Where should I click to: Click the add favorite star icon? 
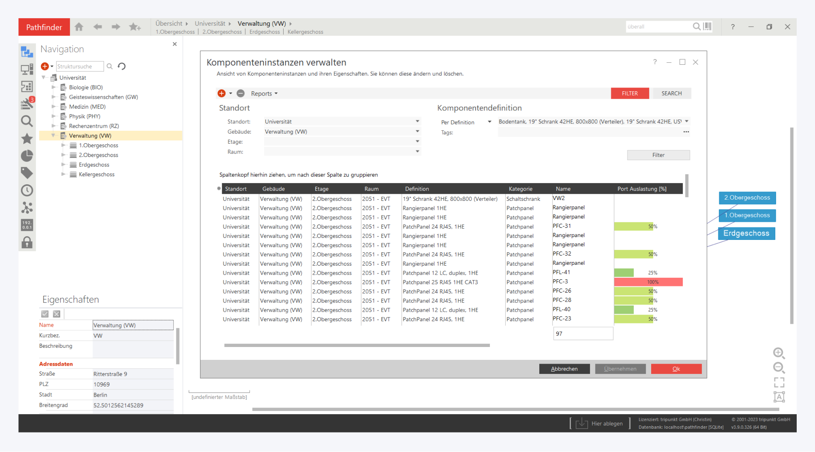(135, 27)
